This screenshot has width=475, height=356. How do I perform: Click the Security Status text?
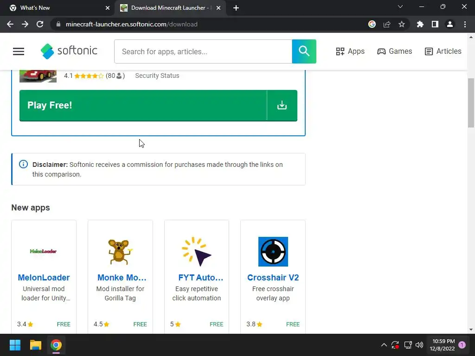click(x=157, y=76)
